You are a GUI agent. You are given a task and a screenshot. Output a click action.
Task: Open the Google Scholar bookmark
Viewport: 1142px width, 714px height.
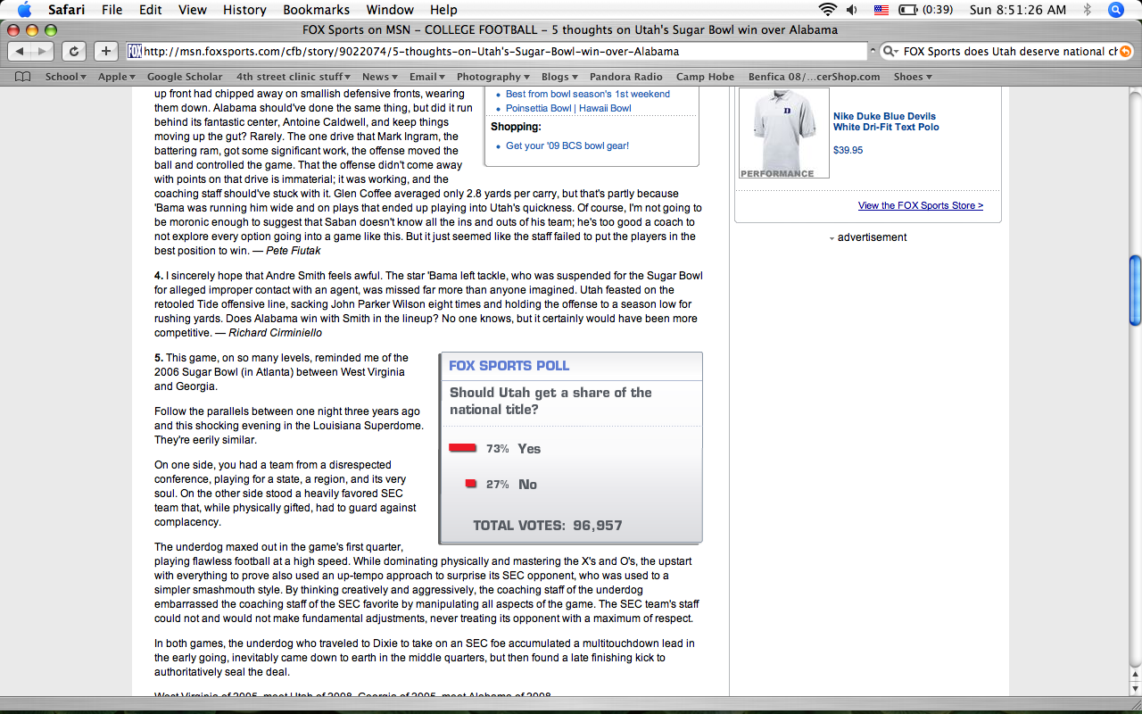185,77
